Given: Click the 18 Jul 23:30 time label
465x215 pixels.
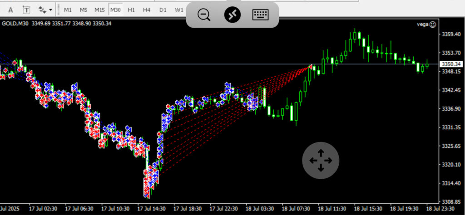Looking at the screenshot, I should pos(440,209).
